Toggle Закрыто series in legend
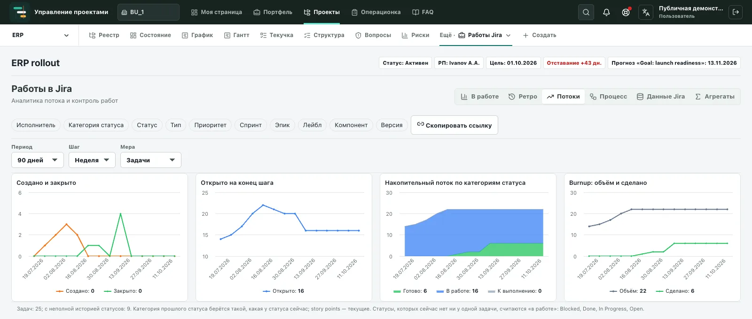Viewport: 752px width, 319px height. (x=123, y=291)
